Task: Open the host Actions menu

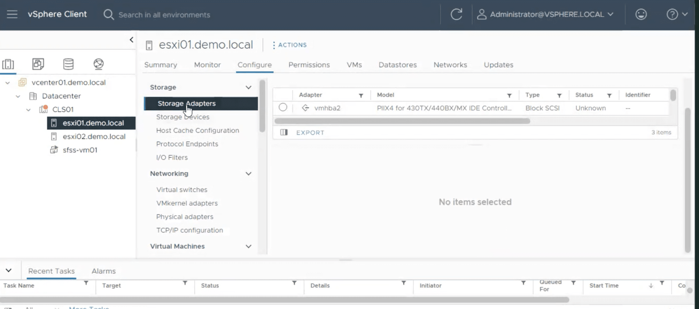Action: [x=289, y=45]
